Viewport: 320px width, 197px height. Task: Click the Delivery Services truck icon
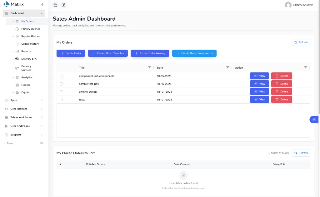point(17,68)
